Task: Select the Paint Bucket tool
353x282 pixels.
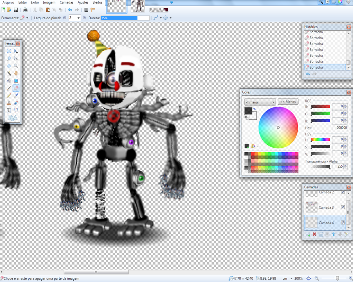Action: (x=9, y=81)
